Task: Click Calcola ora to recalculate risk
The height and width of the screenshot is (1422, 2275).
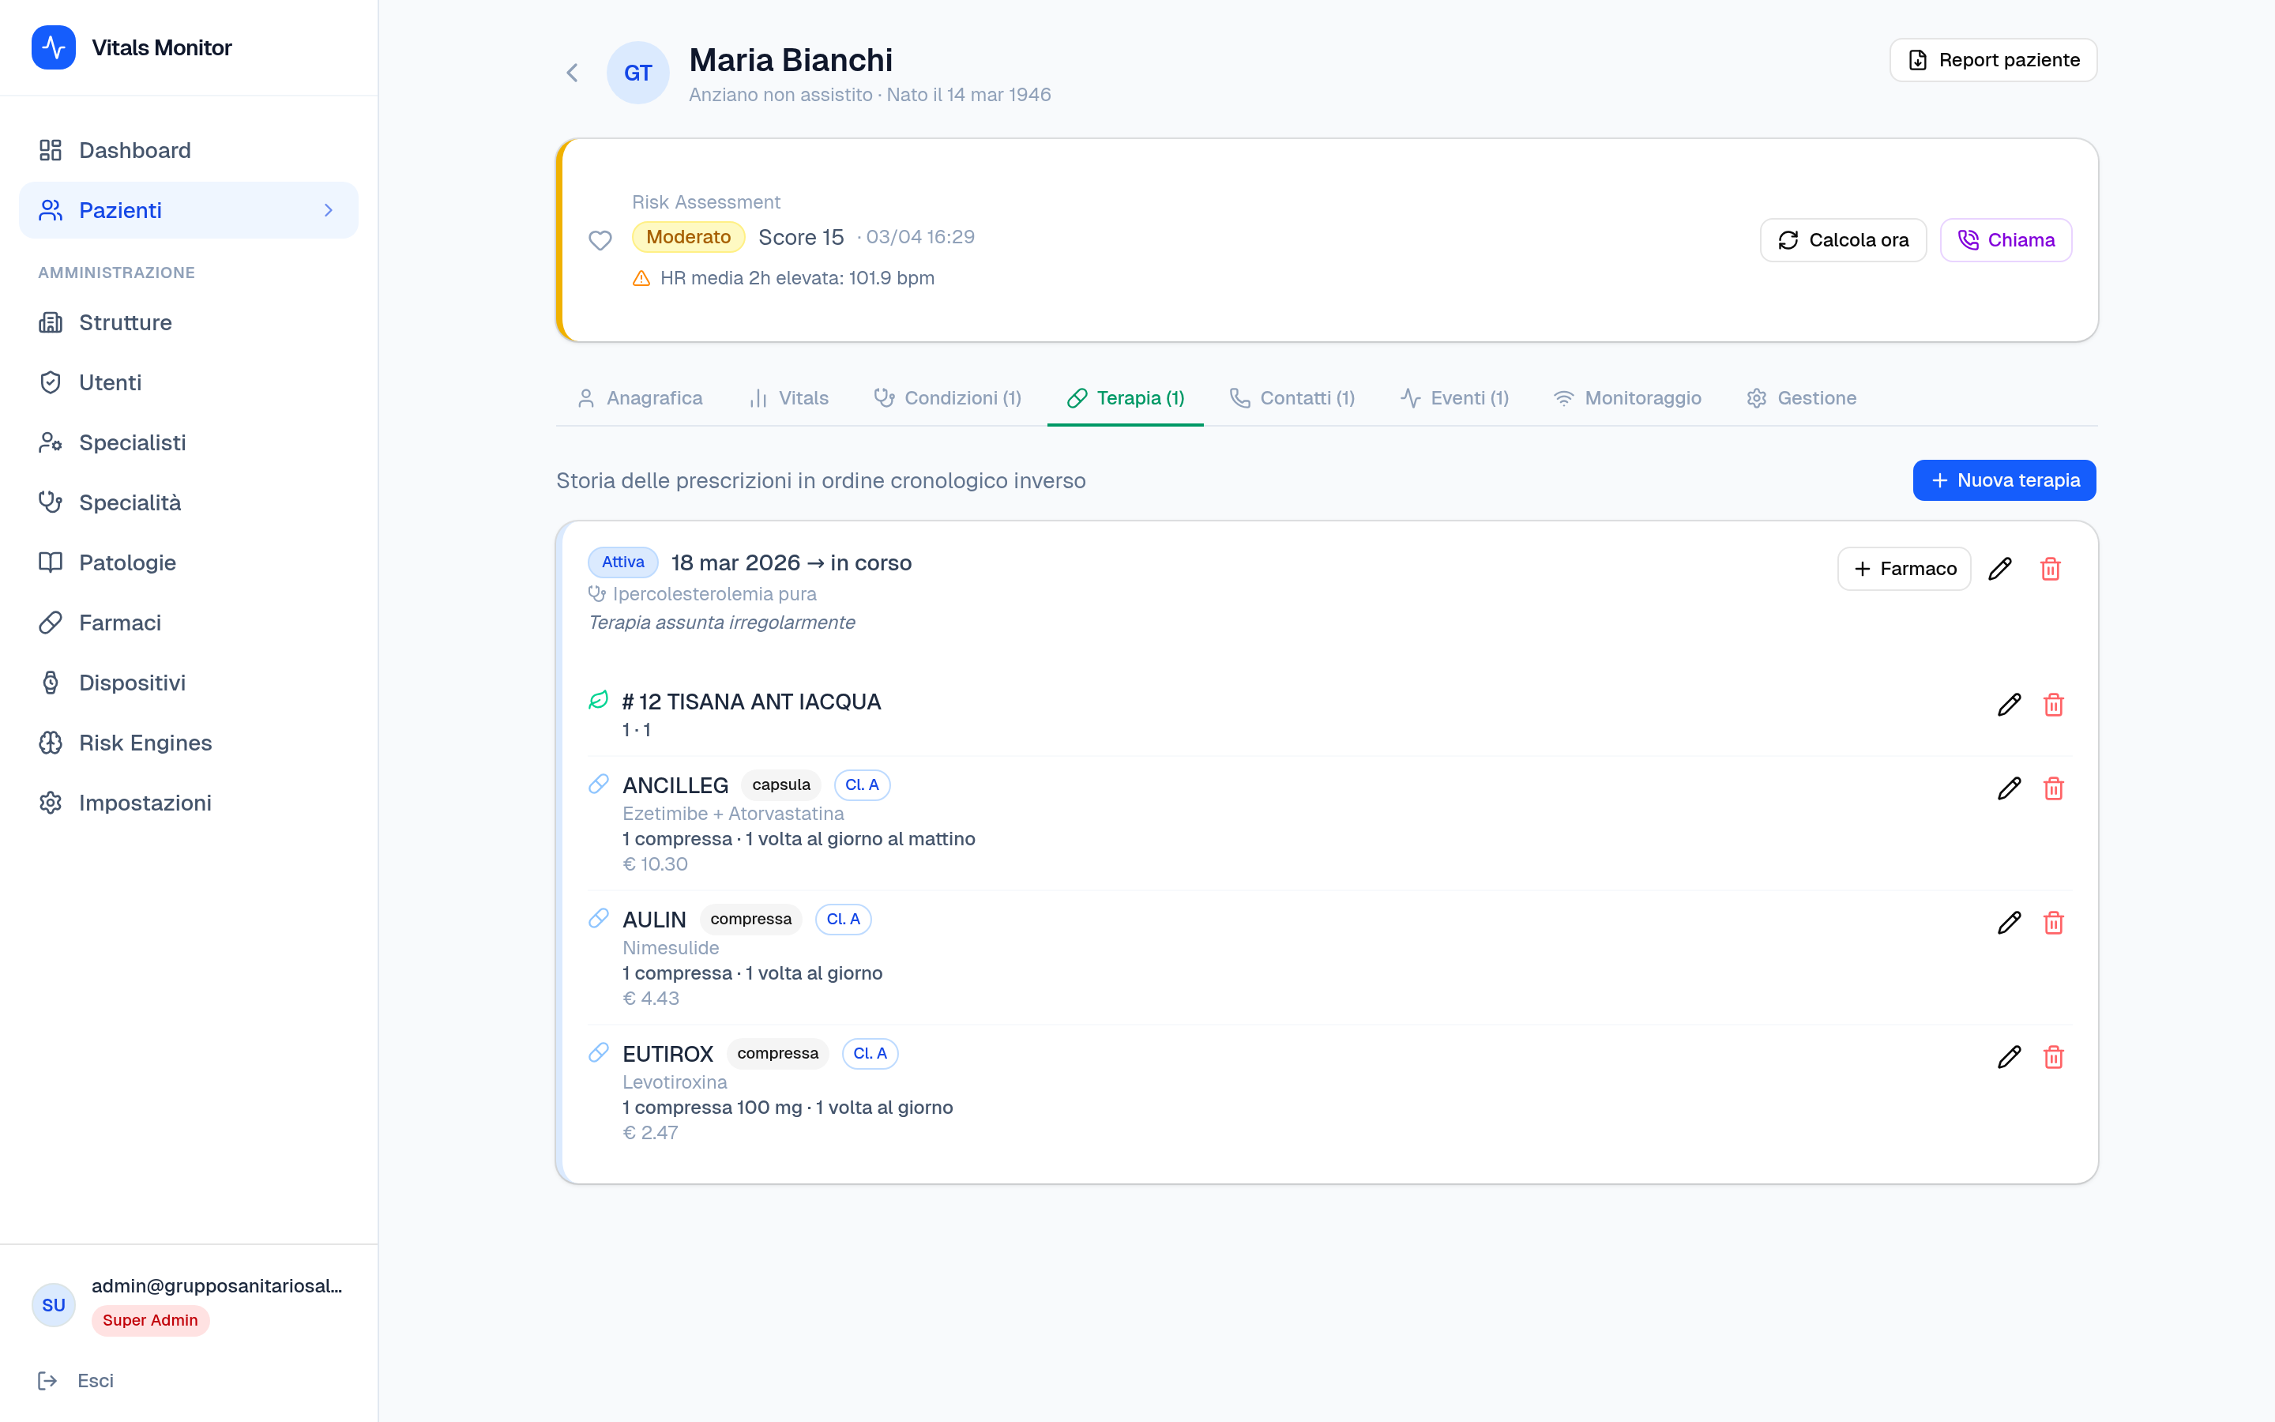Action: click(1843, 241)
